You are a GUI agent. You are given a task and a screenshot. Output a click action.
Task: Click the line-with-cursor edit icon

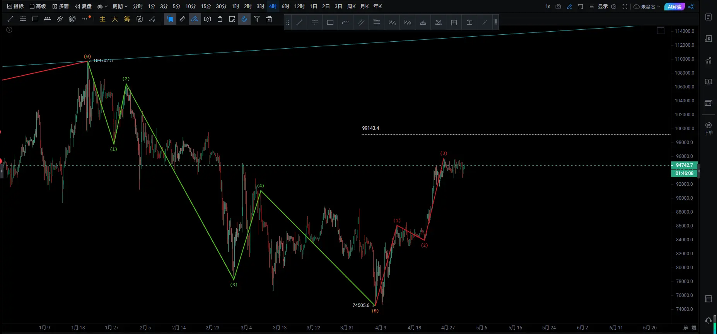pyautogui.click(x=152, y=19)
